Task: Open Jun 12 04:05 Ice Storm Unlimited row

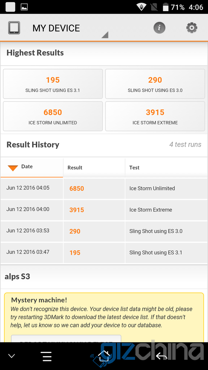Action: 104,188
